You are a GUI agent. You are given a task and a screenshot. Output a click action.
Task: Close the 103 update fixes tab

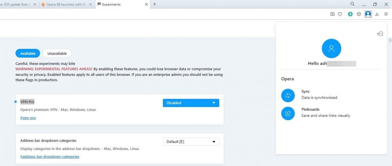(x=35, y=5)
